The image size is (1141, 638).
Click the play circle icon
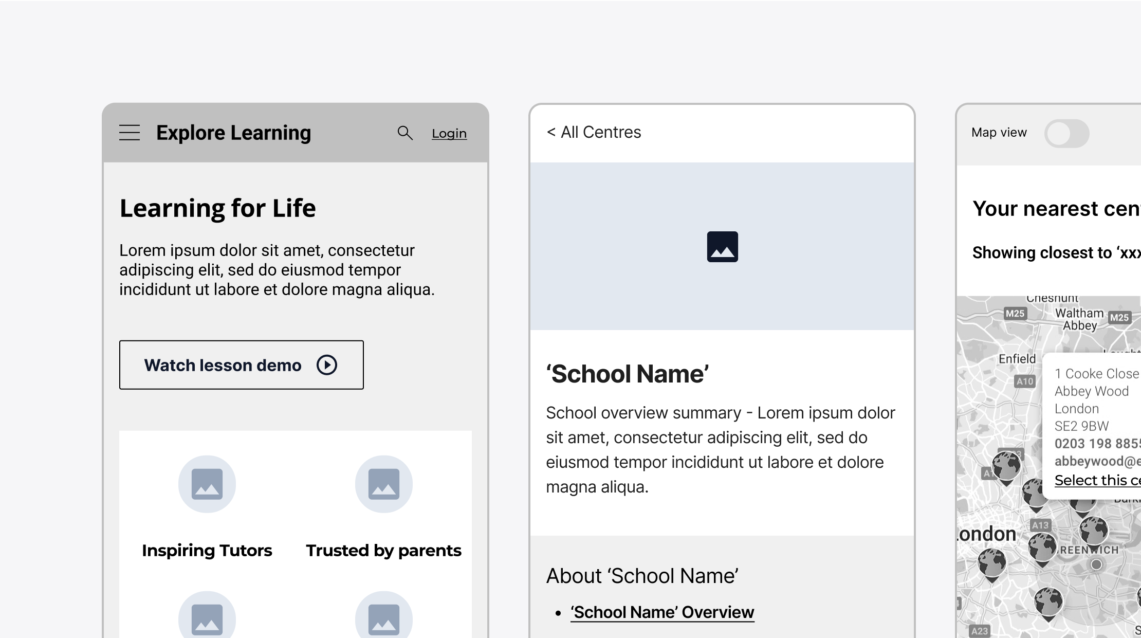pos(327,365)
